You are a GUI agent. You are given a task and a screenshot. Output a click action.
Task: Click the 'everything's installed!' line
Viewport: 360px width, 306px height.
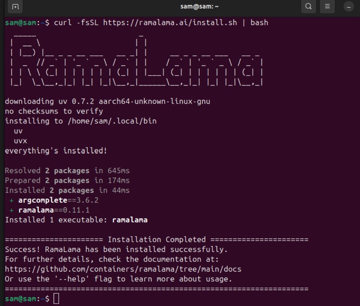pyautogui.click(x=56, y=151)
